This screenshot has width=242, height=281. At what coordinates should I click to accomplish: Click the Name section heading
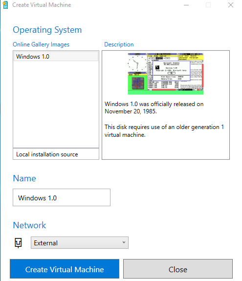pyautogui.click(x=24, y=178)
